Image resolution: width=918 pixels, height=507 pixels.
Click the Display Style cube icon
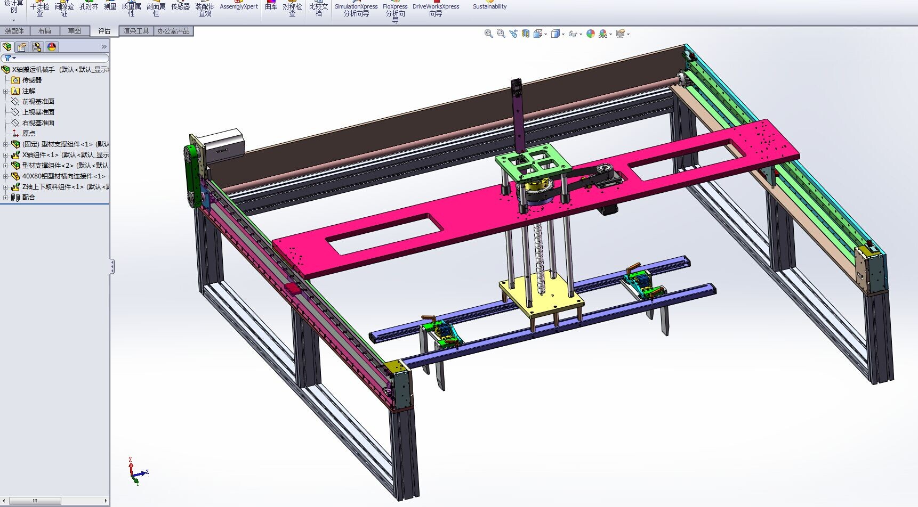click(x=555, y=34)
